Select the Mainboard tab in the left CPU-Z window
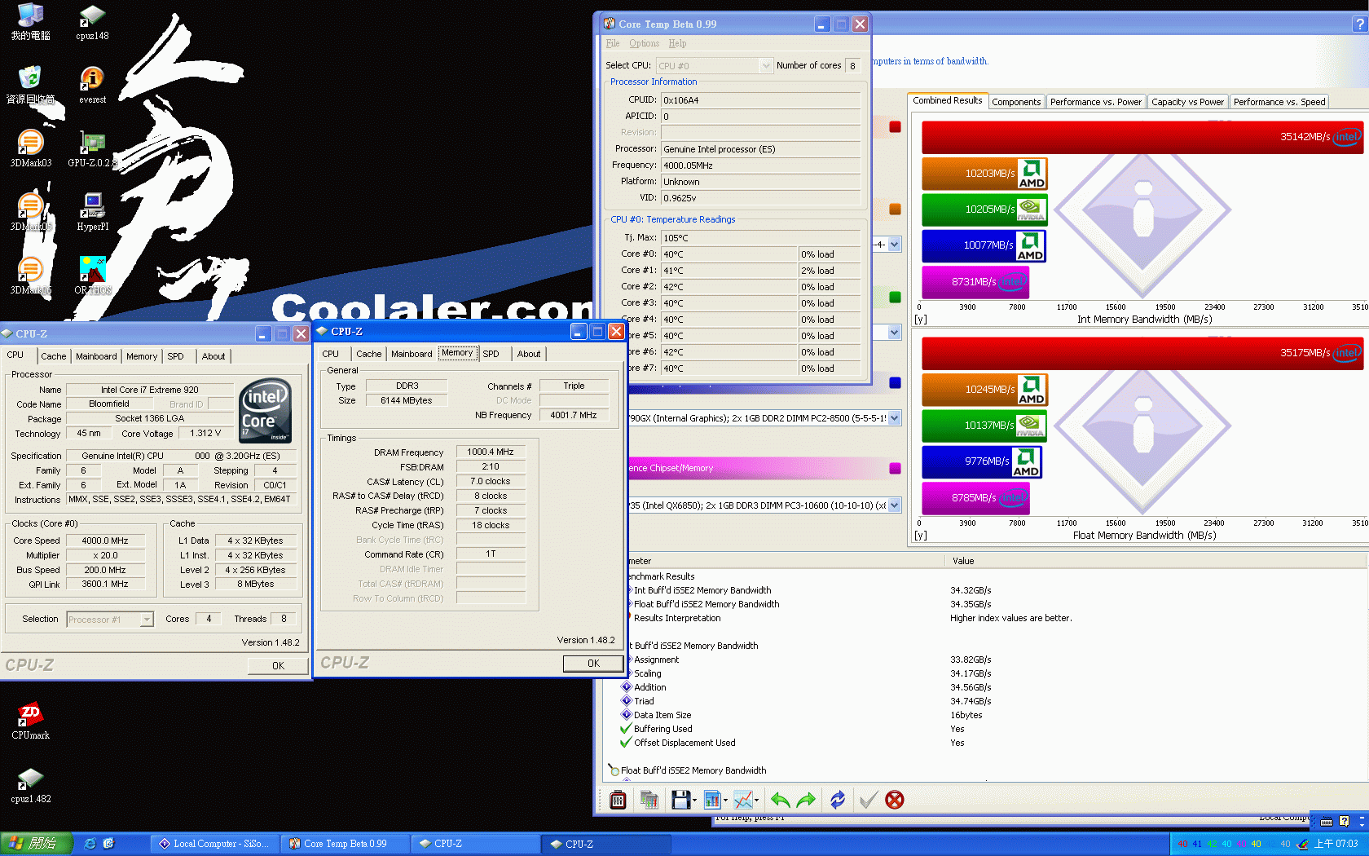This screenshot has width=1369, height=856. coord(96,356)
